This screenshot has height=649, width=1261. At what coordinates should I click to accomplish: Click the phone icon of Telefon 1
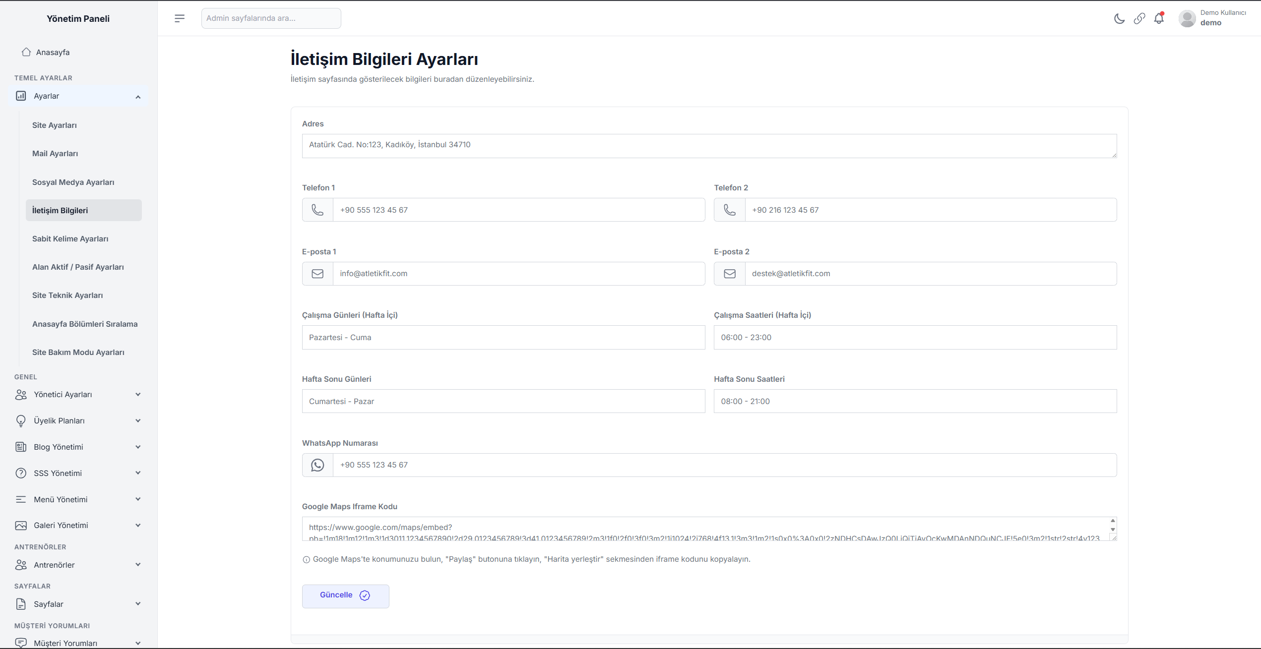click(317, 210)
